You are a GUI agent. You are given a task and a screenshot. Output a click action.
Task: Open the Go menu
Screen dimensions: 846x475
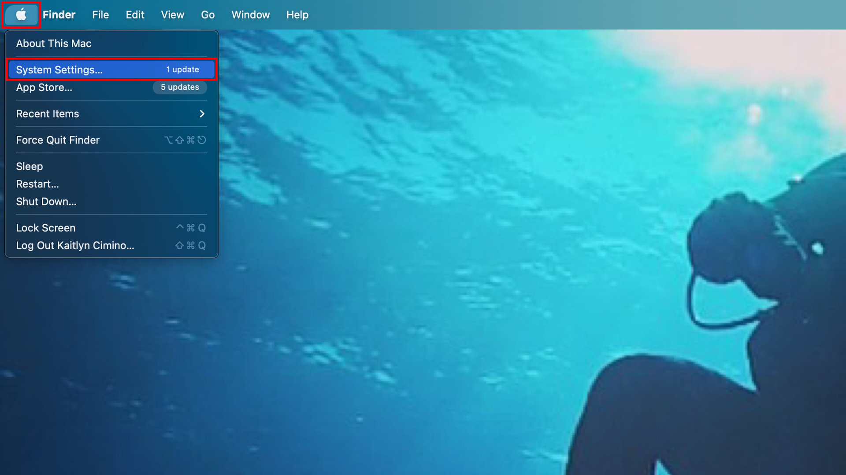tap(208, 15)
